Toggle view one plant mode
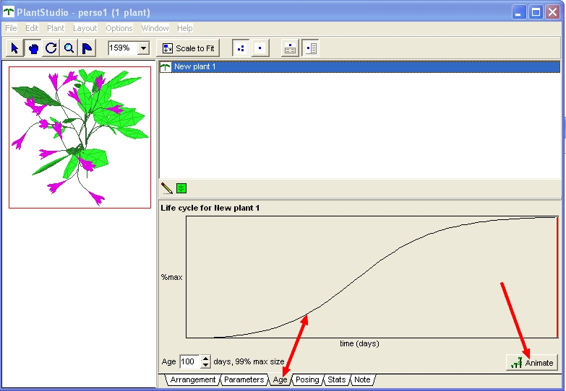Viewport: 566px width, 391px height. 260,48
